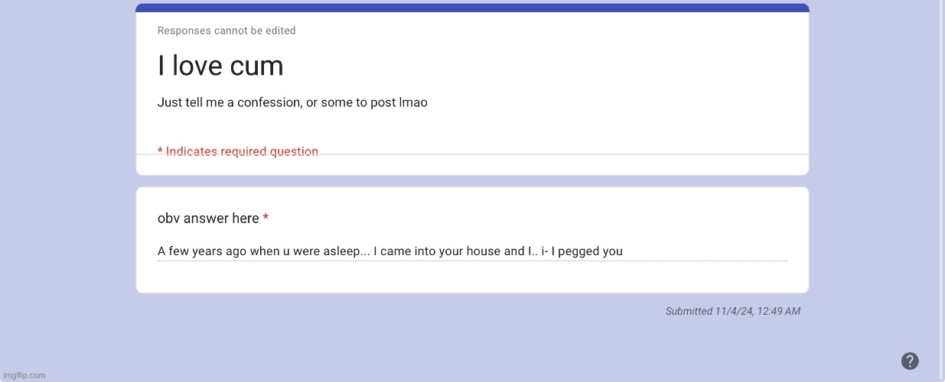
Task: Select the word "lmao" in the description
Action: [413, 102]
